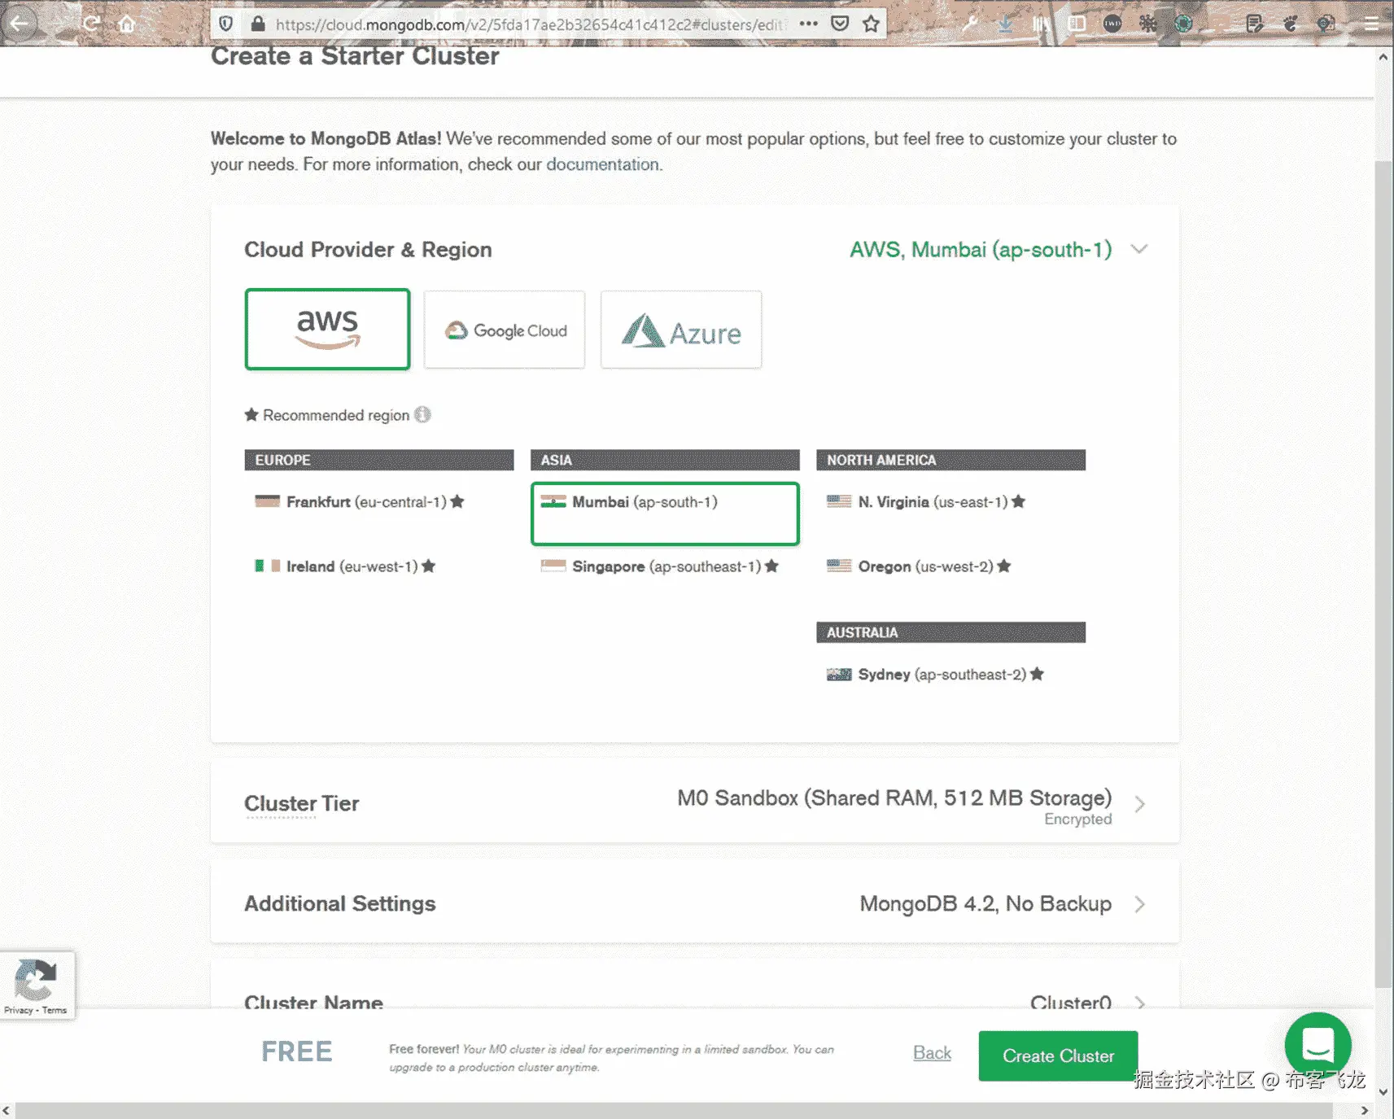Expand the Additional Settings section
This screenshot has height=1119, width=1394.
695,903
